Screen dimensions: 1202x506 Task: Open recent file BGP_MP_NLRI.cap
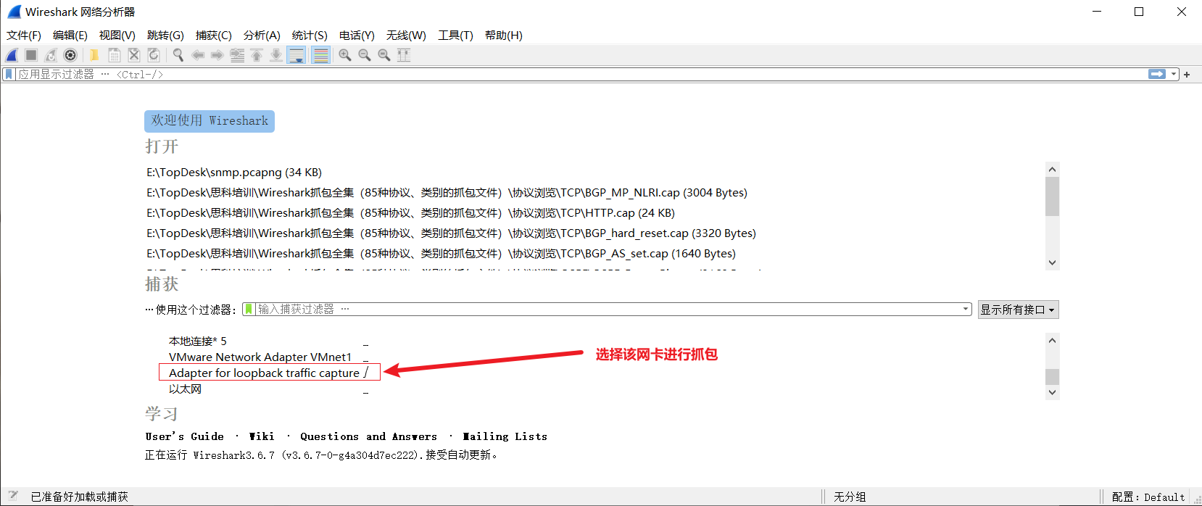[x=447, y=193]
